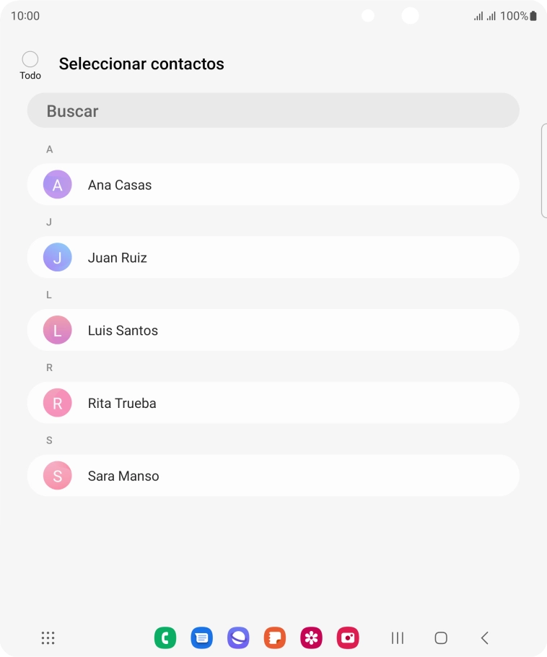Select Sara Manso in contact list
This screenshot has height=657, width=547.
tap(273, 476)
